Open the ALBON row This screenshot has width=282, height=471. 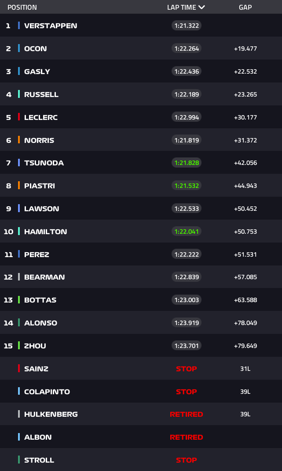pos(141,437)
